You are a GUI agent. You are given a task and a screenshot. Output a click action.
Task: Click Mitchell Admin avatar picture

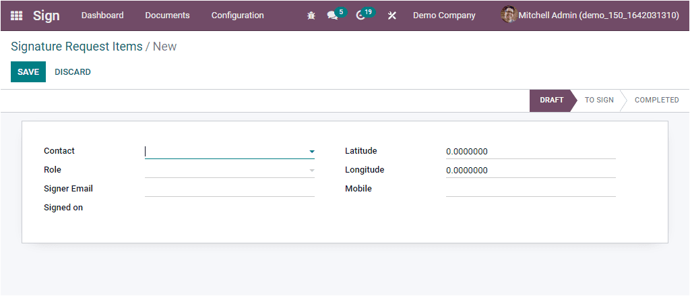(509, 15)
